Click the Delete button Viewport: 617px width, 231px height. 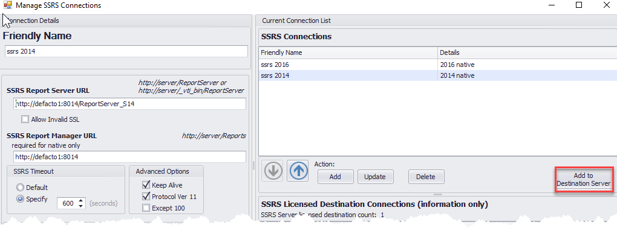(426, 177)
